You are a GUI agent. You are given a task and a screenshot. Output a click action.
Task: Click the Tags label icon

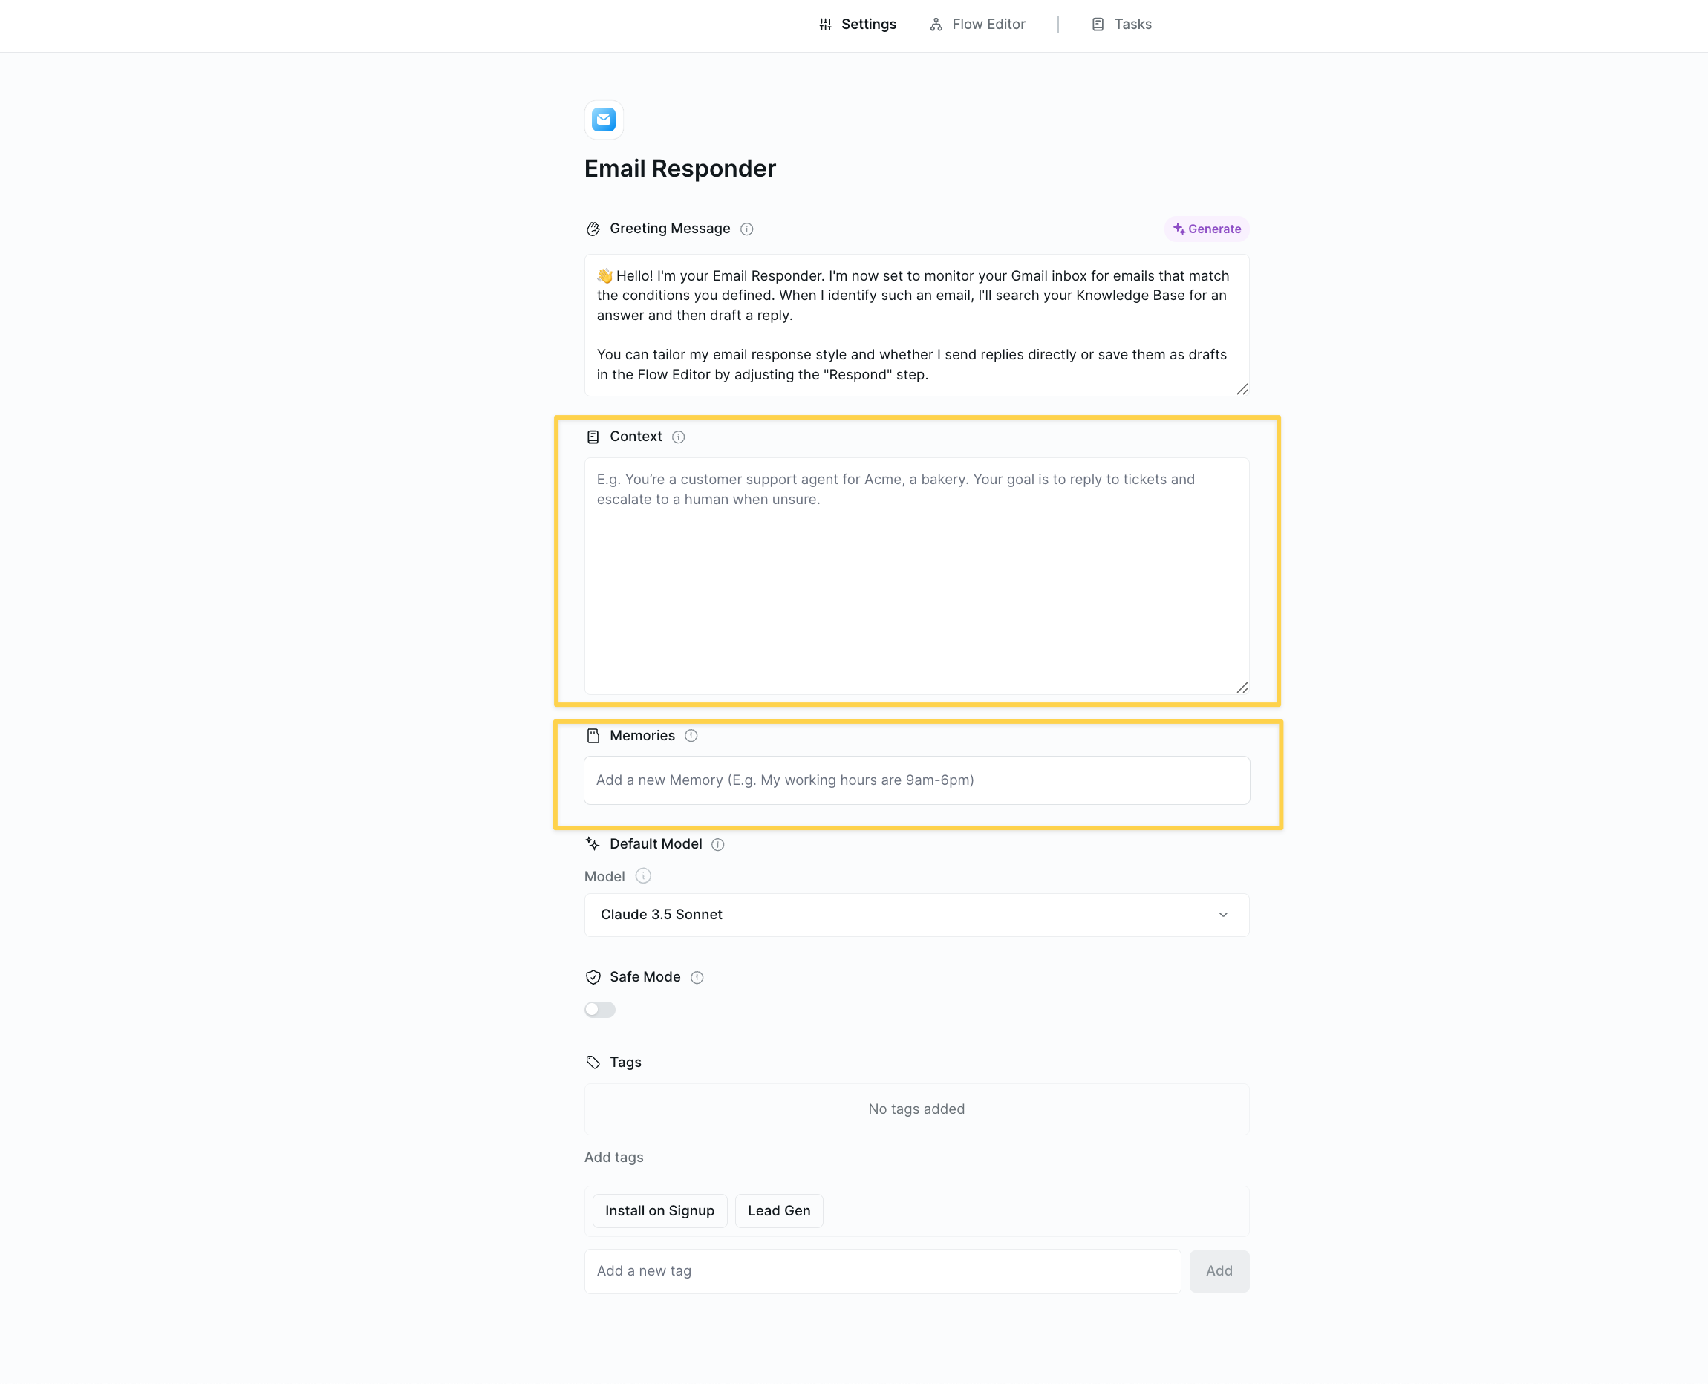(593, 1063)
